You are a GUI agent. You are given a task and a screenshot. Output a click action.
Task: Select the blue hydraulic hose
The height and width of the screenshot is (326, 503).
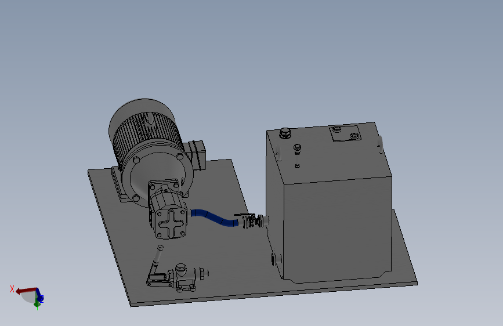pyautogui.click(x=214, y=218)
